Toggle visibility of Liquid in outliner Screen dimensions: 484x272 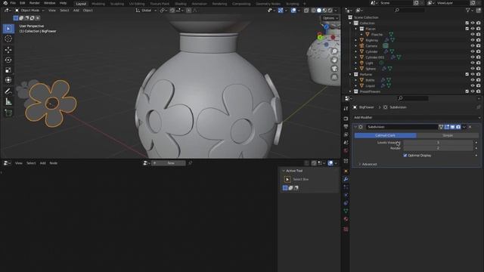pyautogui.click(x=472, y=85)
